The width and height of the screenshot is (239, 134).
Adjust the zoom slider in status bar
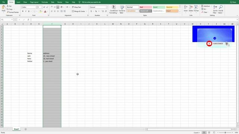225,133
